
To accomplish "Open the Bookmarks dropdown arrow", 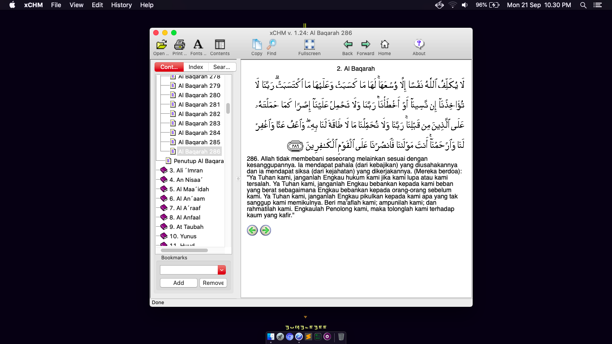I will [222, 270].
